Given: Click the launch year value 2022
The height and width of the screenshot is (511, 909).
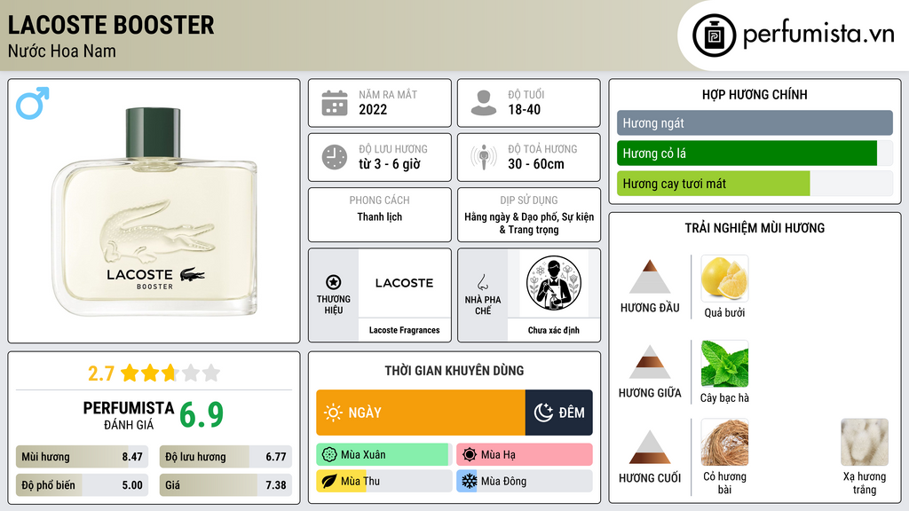Looking at the screenshot, I should (373, 109).
